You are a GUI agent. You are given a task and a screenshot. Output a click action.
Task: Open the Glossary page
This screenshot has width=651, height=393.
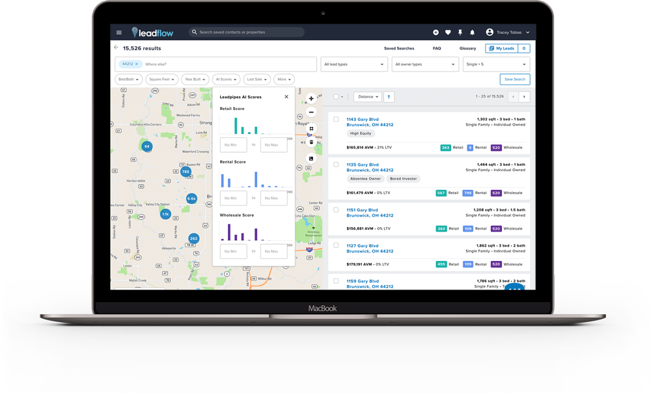pos(467,49)
